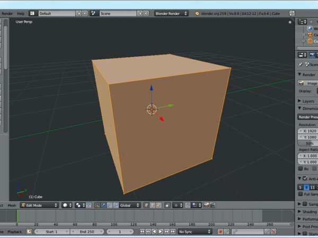Open the Mesh menu in viewport header

tap(12, 205)
